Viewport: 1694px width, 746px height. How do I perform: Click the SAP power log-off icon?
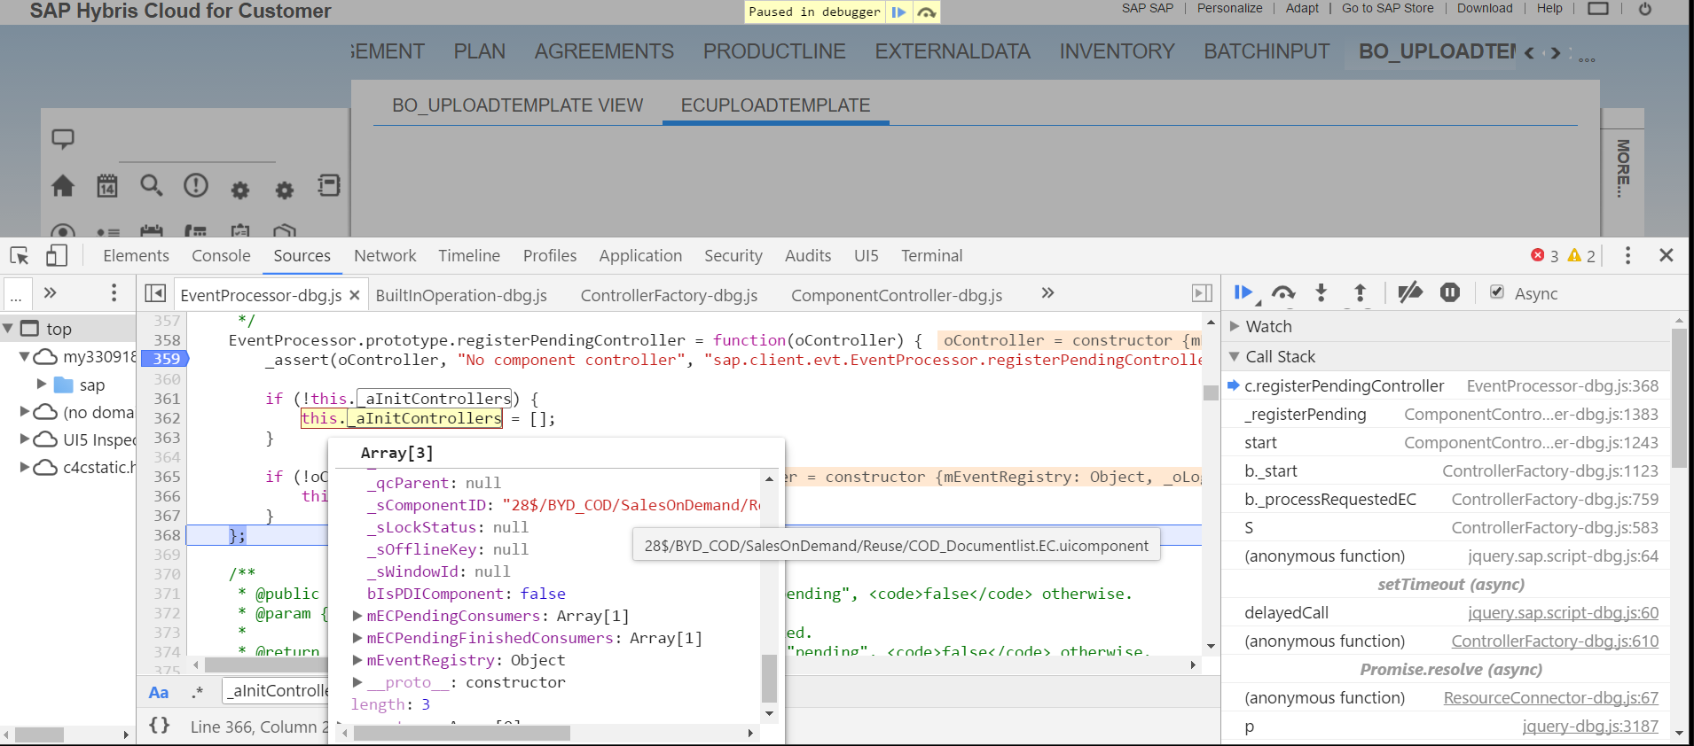pyautogui.click(x=1645, y=9)
